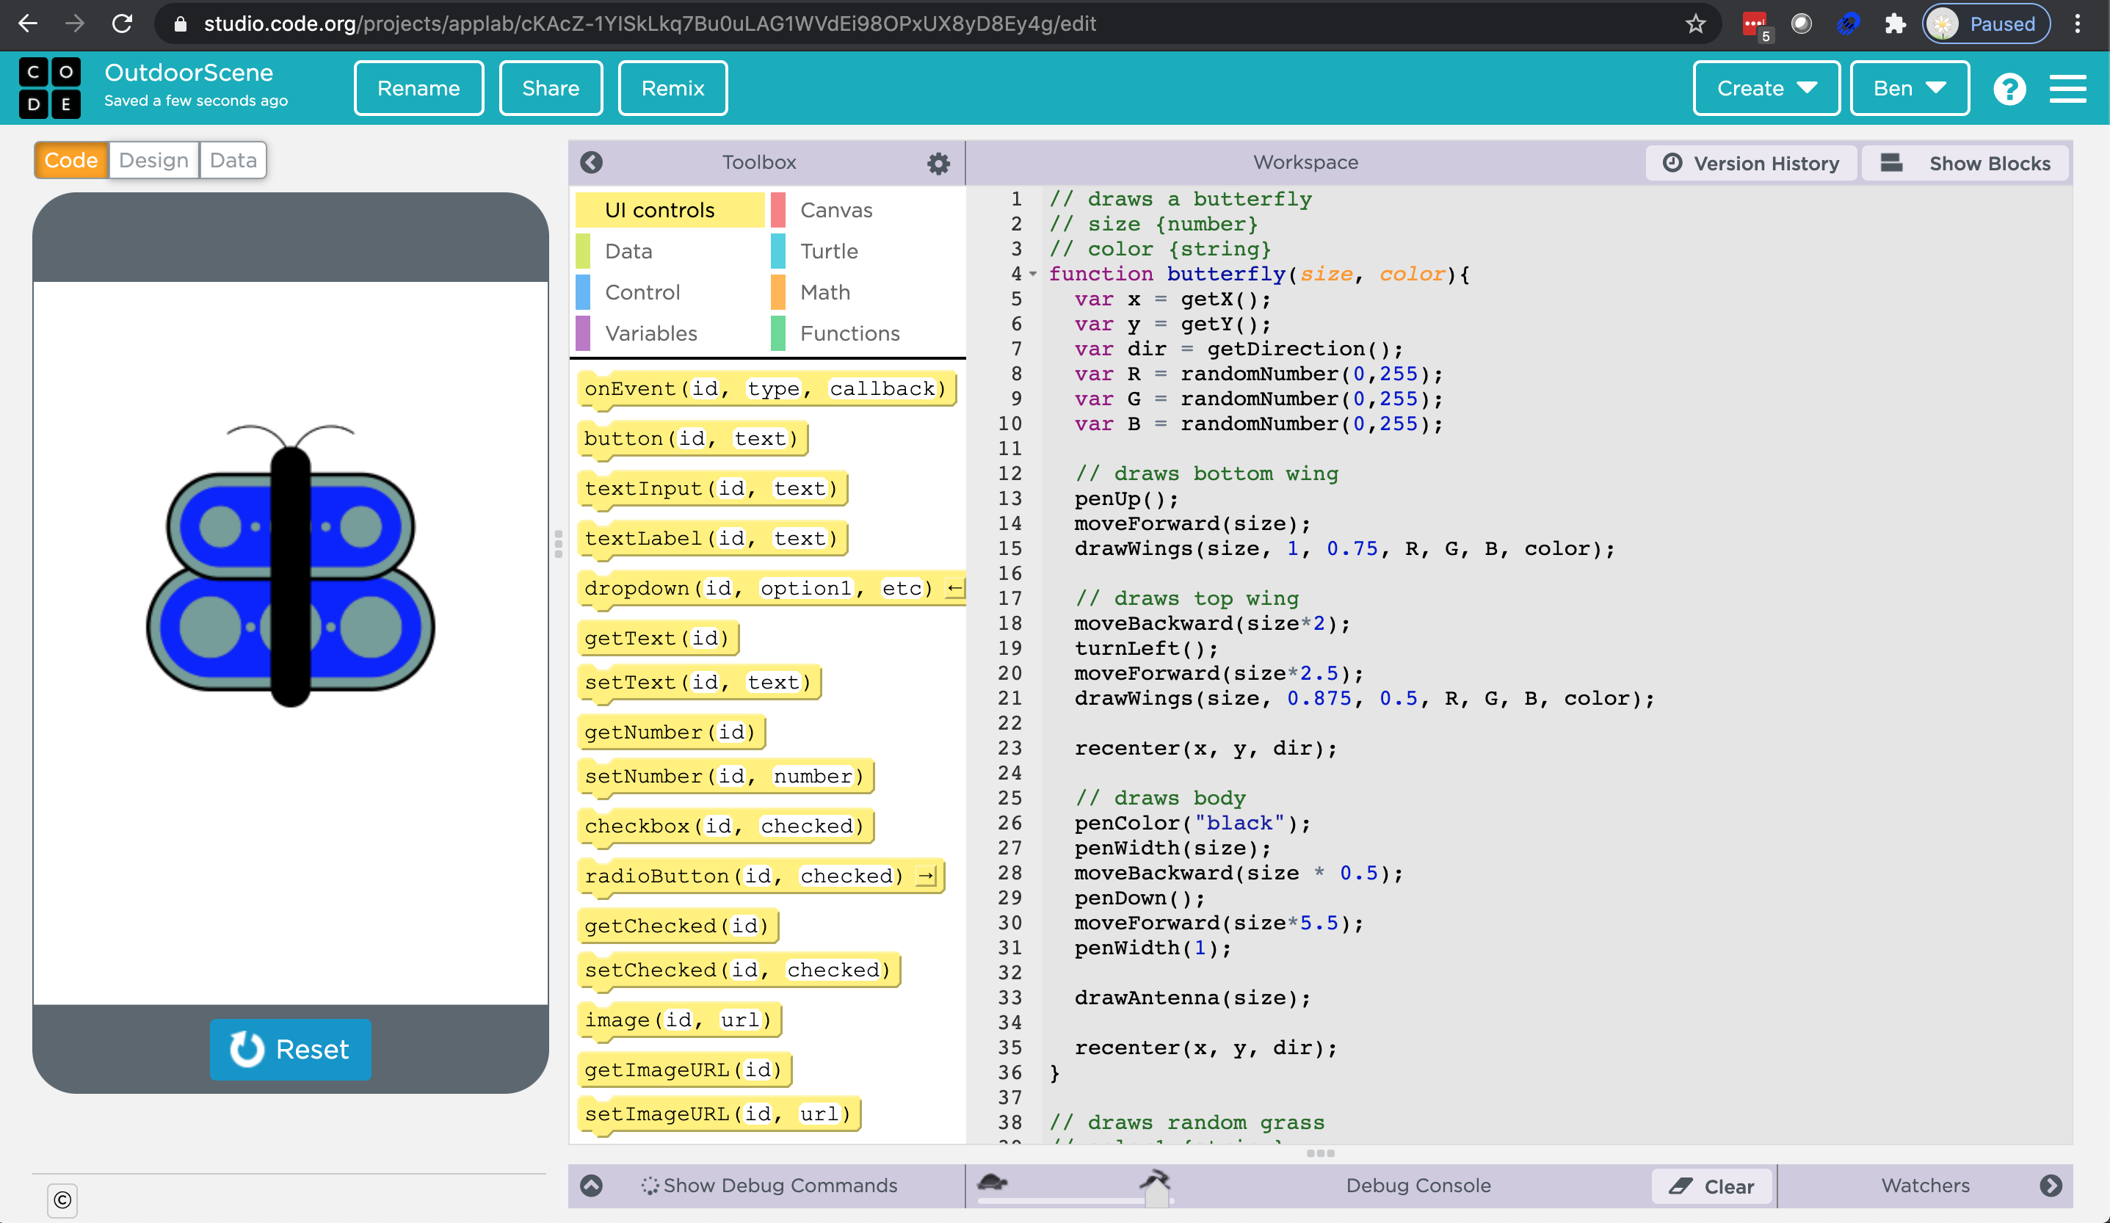
Task: Click the Show Debug Commands icon
Action: coord(651,1182)
